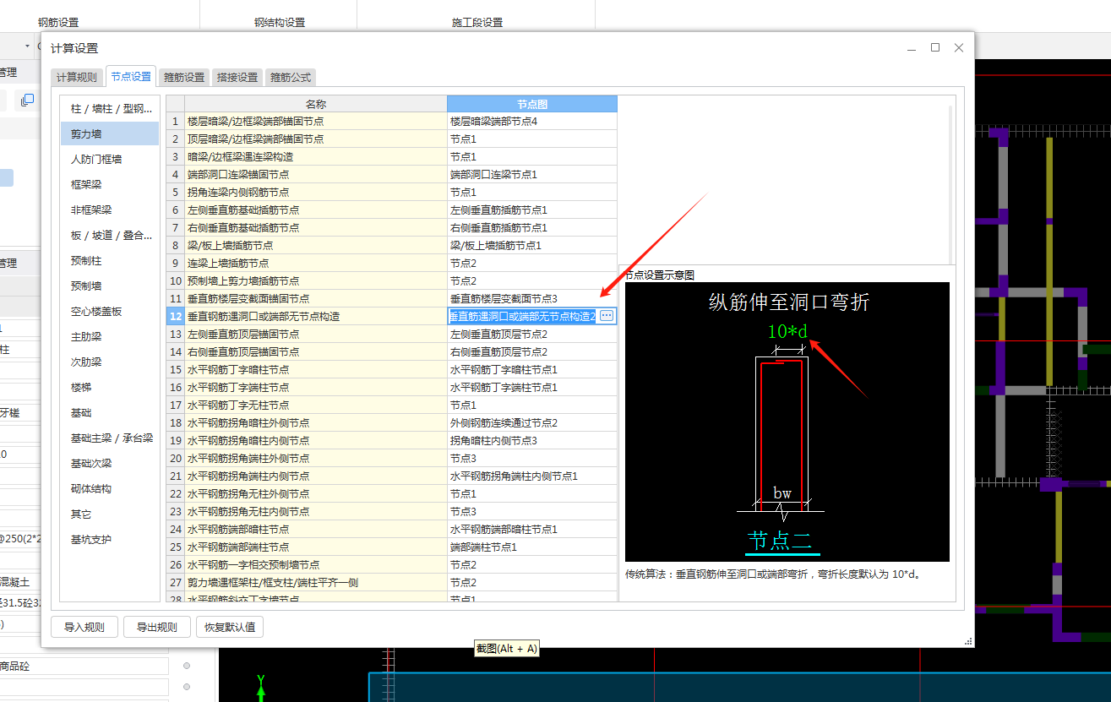This screenshot has width=1111, height=702.
Task: Select 框架梁 category
Action: coord(110,184)
